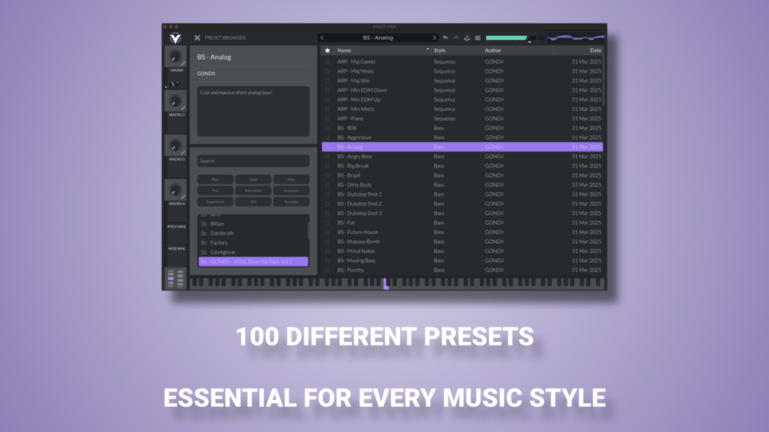The image size is (769, 432).
Task: Select the BS - Dubstep Shot 3 preset
Action: [x=462, y=213]
